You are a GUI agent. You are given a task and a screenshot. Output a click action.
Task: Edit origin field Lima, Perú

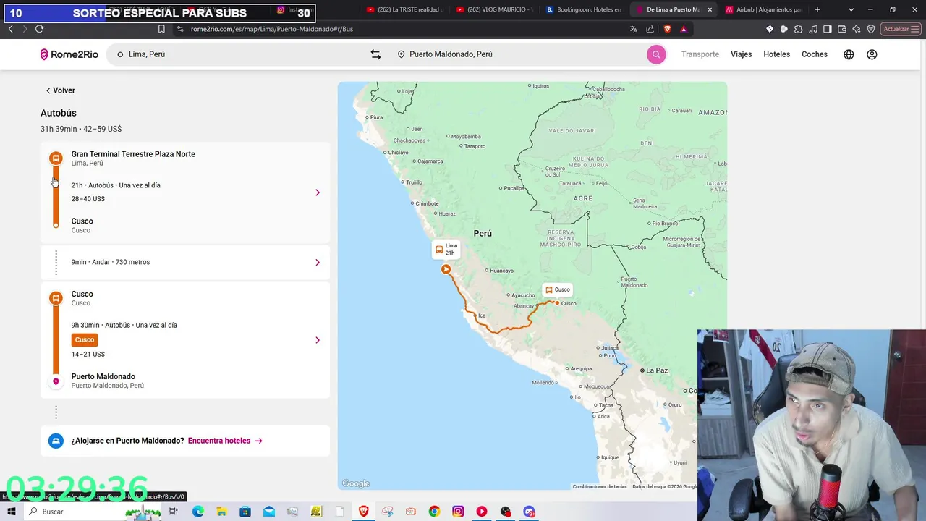coord(235,54)
